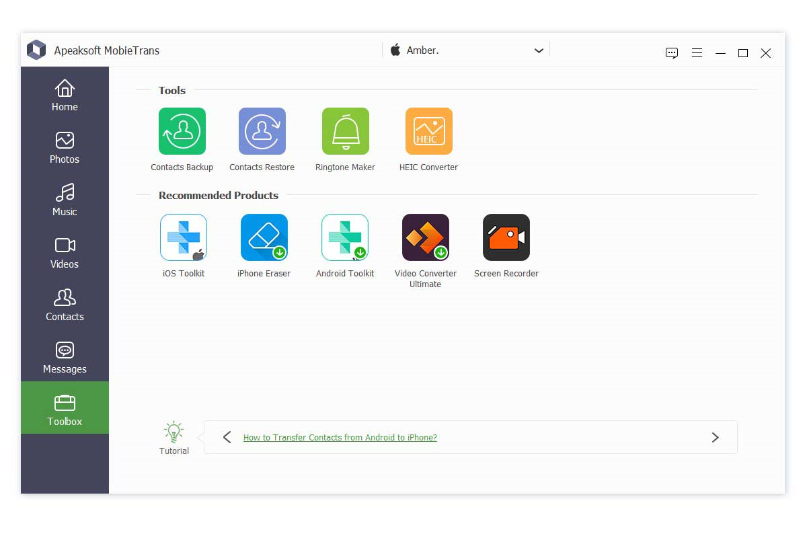
Task: Navigate to the Videos section
Action: (65, 253)
